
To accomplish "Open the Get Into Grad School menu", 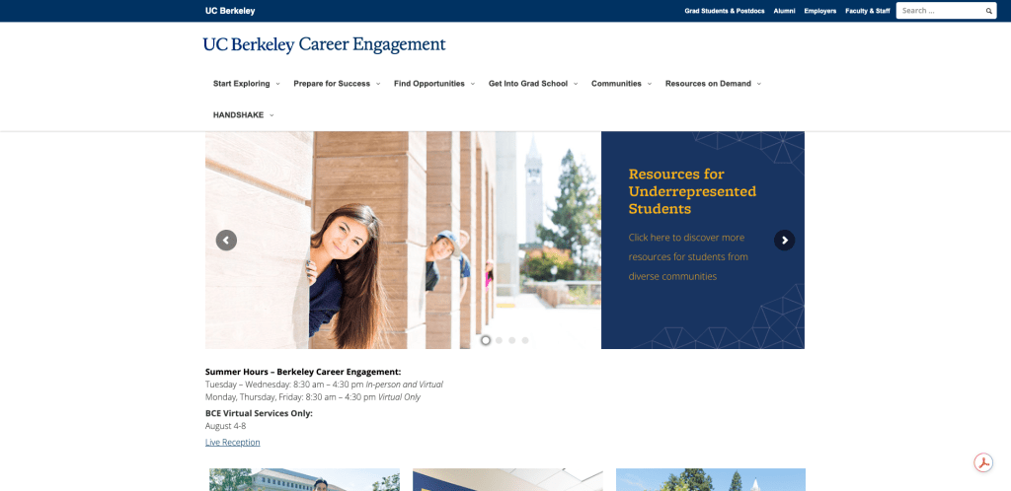I will (x=532, y=84).
